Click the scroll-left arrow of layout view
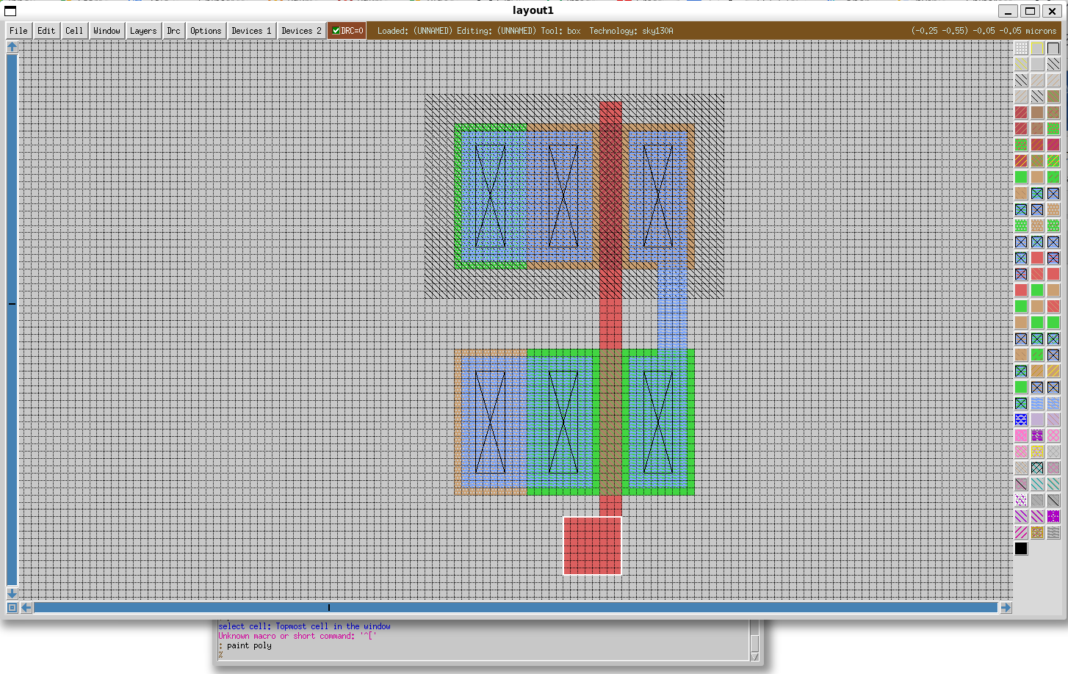This screenshot has height=674, width=1068. click(26, 607)
